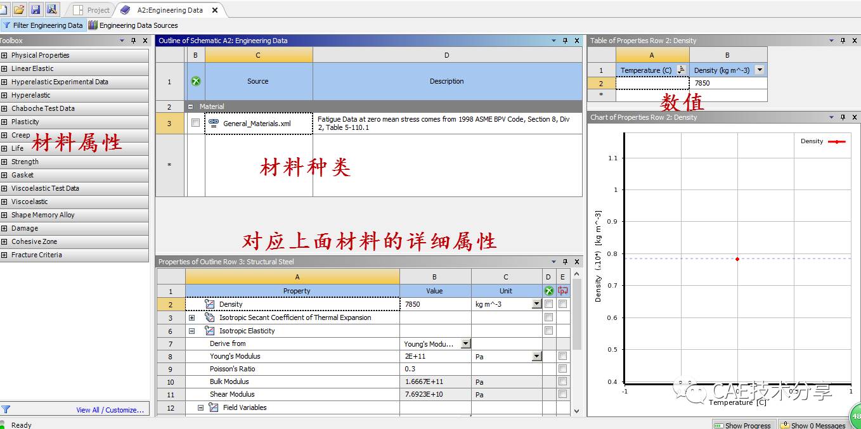Open Engineering Data Sources
The width and height of the screenshot is (861, 429).
click(133, 25)
